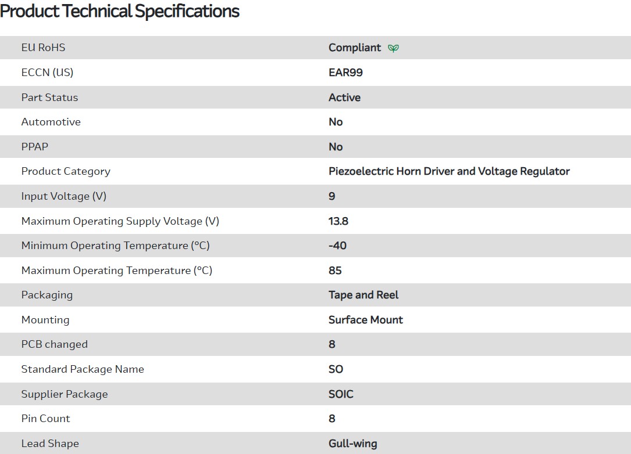This screenshot has height=454, width=631.
Task: Click the Product Technical Specifications heading
Action: 120,11
